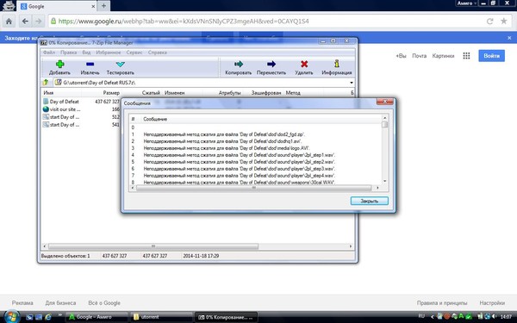517x323 pixels.
Task: Go back with the browser back arrow
Action: 25,22
